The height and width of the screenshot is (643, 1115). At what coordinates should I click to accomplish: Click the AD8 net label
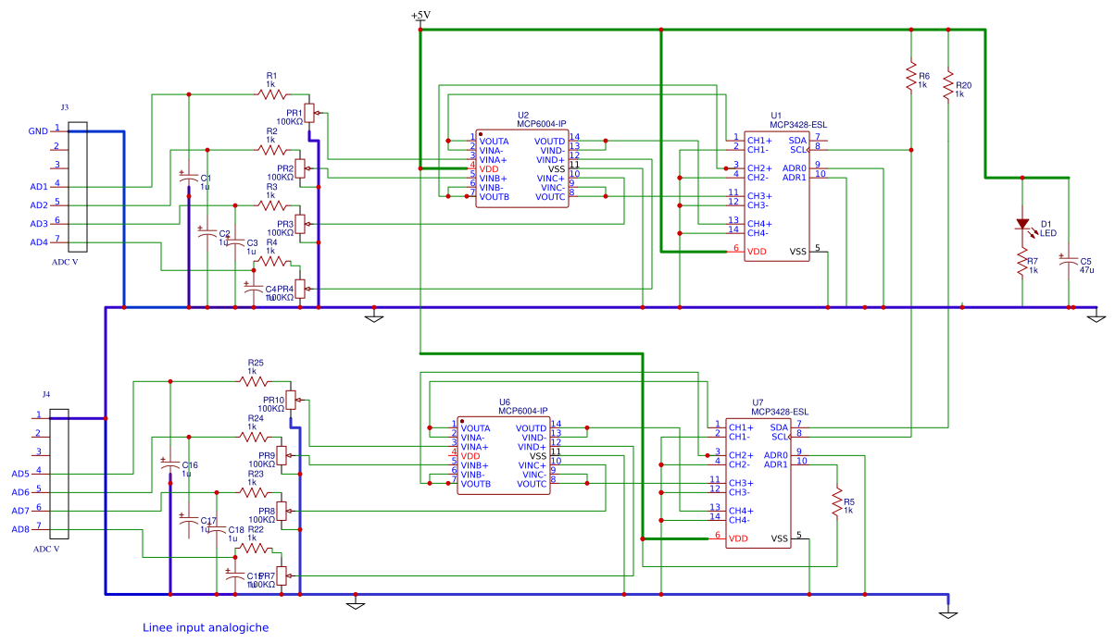click(x=20, y=529)
